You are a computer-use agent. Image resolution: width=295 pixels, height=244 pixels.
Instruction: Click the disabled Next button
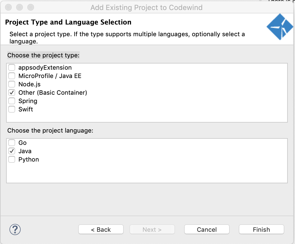coord(152,229)
